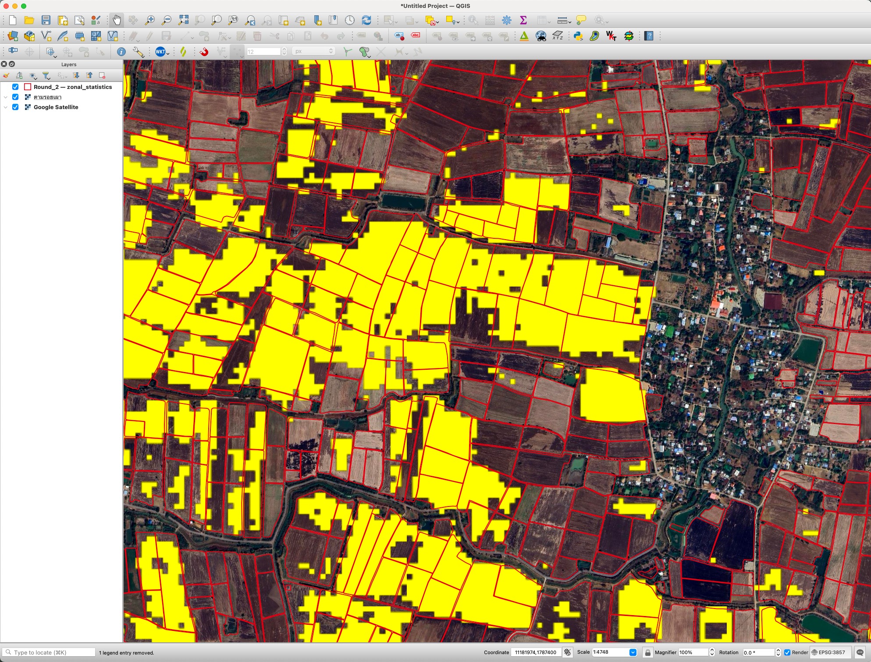
Task: Open Temporal Controller clock icon
Action: click(350, 20)
